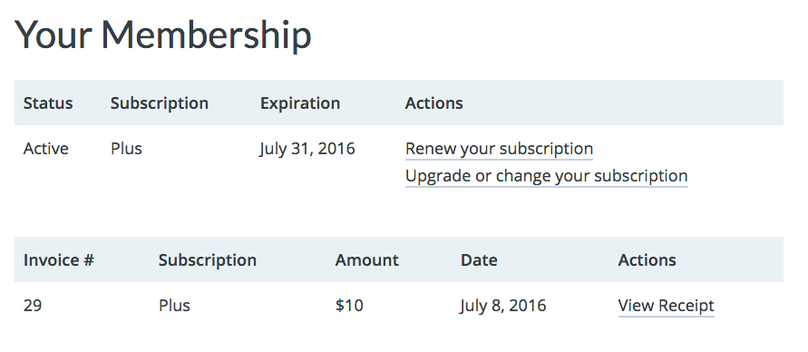The image size is (808, 352).
Task: Click the Status column header
Action: [48, 103]
